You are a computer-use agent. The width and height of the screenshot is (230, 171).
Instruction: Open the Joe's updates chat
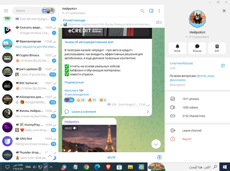point(29,72)
